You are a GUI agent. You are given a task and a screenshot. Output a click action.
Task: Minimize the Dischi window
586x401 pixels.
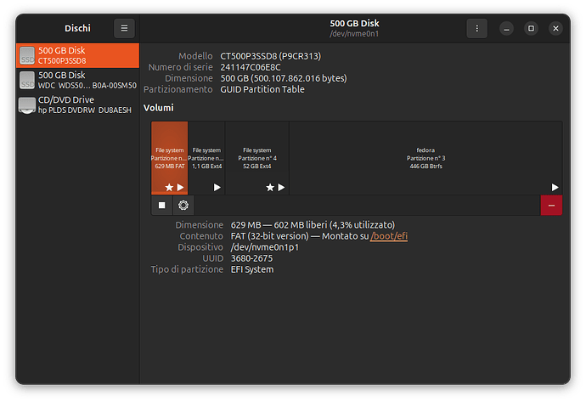[506, 28]
